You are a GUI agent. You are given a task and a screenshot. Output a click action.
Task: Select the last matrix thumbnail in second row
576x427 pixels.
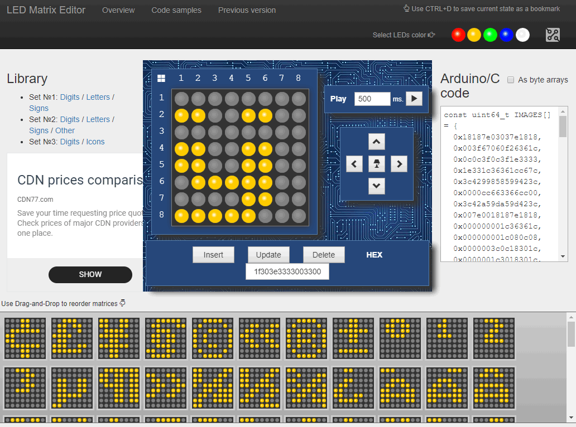click(494, 388)
